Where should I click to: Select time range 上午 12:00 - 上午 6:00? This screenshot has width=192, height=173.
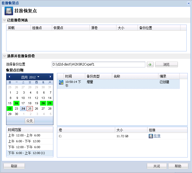(x=30, y=135)
